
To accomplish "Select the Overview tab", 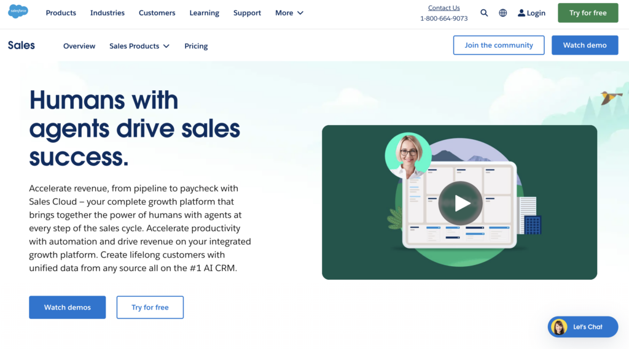I will click(x=79, y=46).
